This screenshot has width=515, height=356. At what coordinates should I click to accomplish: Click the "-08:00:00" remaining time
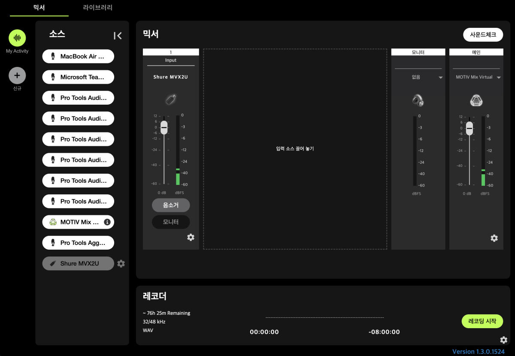coord(384,332)
